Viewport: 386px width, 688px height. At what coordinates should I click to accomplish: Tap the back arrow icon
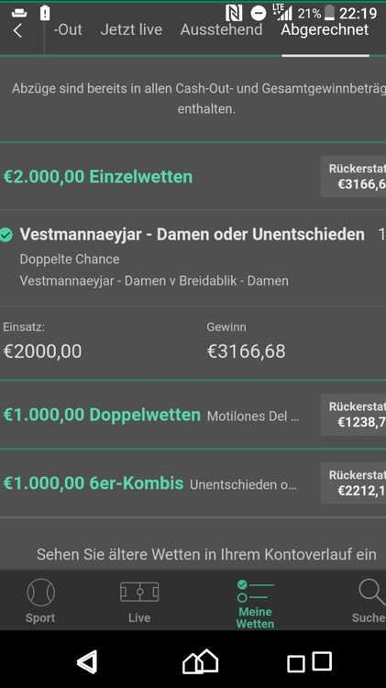point(17,30)
